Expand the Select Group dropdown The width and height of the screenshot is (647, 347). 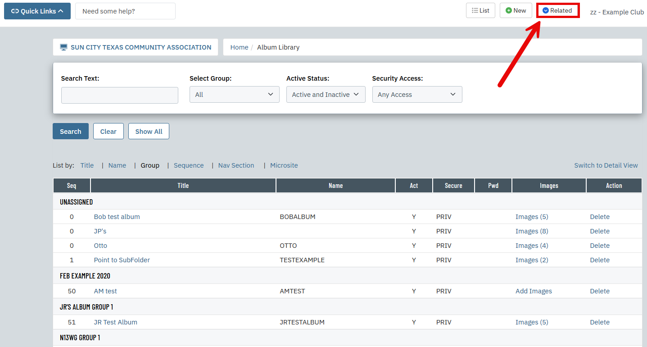click(x=235, y=94)
